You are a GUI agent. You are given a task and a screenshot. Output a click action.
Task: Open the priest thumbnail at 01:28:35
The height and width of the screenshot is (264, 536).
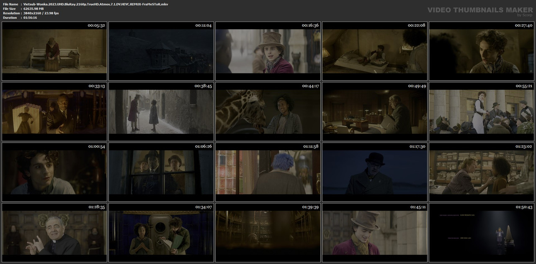pyautogui.click(x=54, y=233)
